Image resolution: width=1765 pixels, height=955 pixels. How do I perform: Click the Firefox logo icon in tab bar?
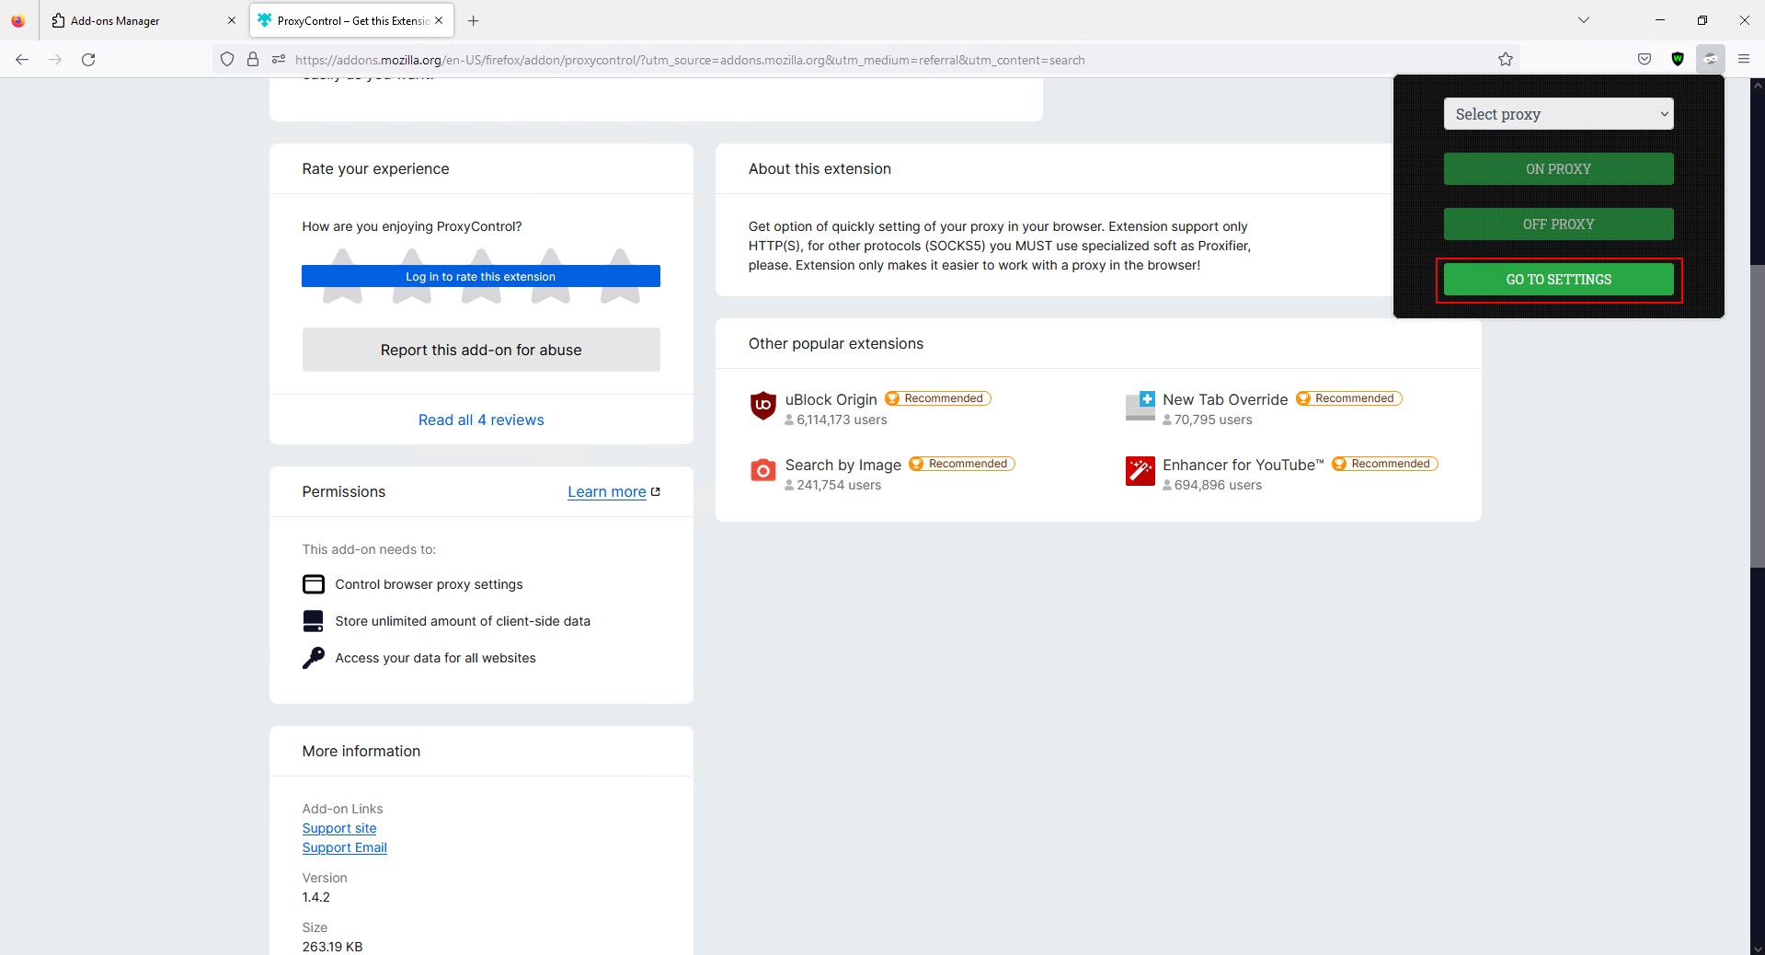click(x=18, y=20)
